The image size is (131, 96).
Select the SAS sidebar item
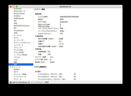pyautogui.click(x=15, y=23)
